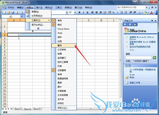The image size is (159, 115).
Task: Select 显示比例 zoom menu item
Action: tap(38, 25)
